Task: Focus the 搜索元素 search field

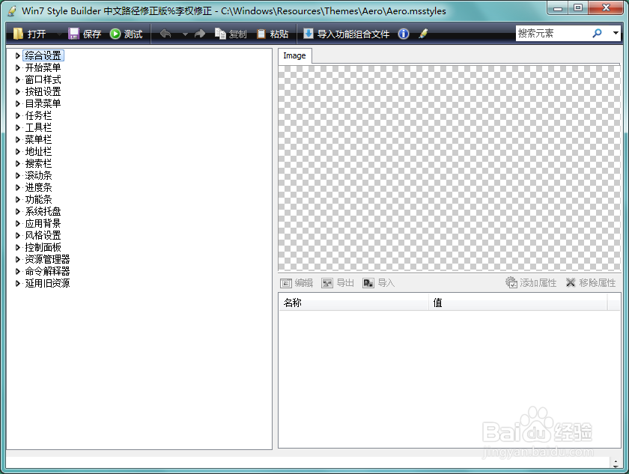Action: (x=553, y=33)
